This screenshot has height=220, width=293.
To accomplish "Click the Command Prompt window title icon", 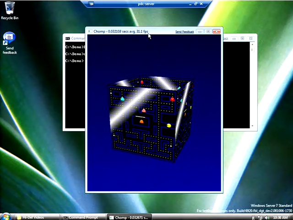I will pos(68,38).
